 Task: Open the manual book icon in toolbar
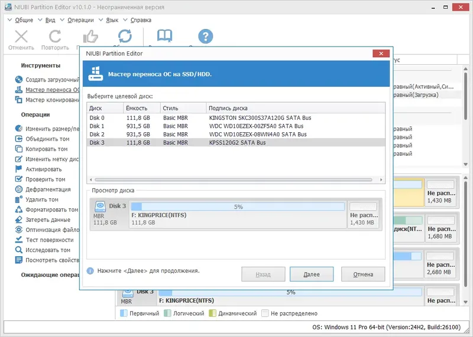click(x=164, y=36)
